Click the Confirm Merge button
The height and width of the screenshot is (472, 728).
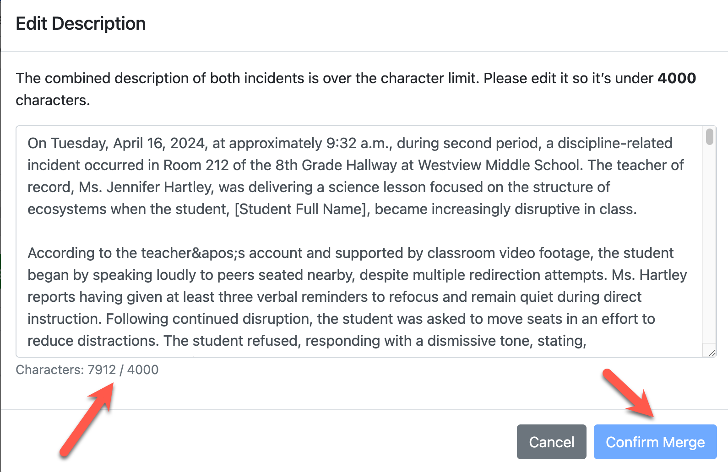tap(655, 442)
